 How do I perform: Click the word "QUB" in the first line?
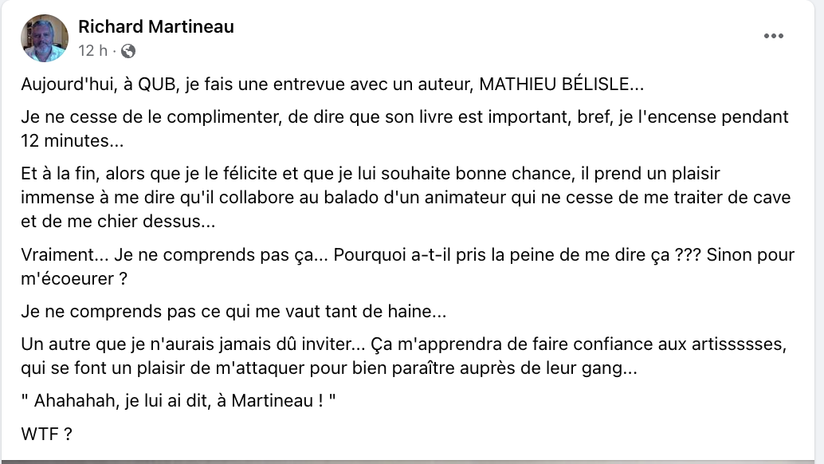(x=156, y=84)
